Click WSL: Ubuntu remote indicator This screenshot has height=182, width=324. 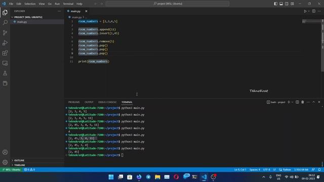pyautogui.click(x=11, y=170)
